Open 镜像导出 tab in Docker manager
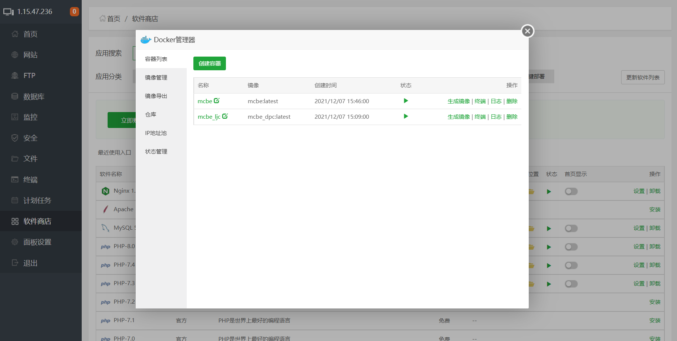677x341 pixels. [161, 96]
